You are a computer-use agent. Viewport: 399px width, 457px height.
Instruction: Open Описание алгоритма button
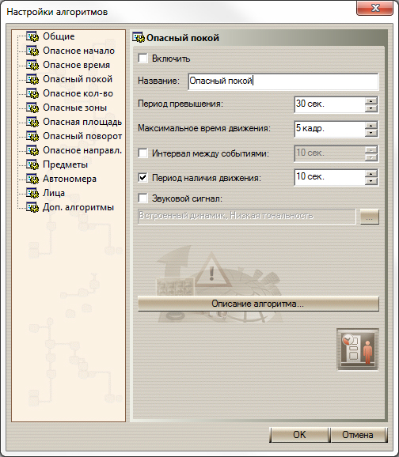point(258,304)
